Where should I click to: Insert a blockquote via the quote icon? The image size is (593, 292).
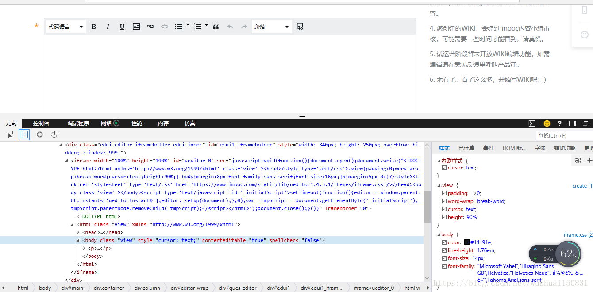click(216, 27)
